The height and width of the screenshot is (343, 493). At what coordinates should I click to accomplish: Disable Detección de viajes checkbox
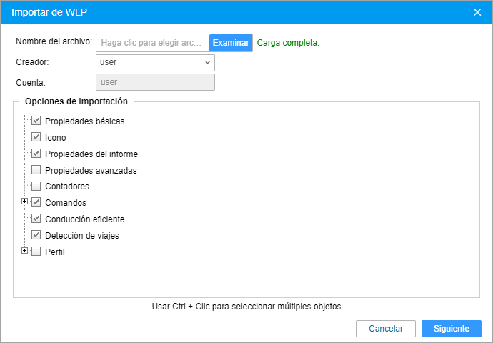[36, 235]
